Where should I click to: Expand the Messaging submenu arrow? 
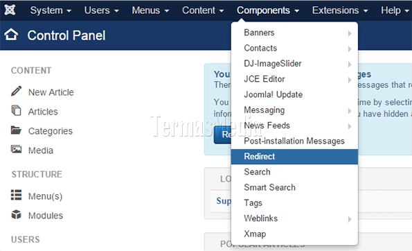350,111
